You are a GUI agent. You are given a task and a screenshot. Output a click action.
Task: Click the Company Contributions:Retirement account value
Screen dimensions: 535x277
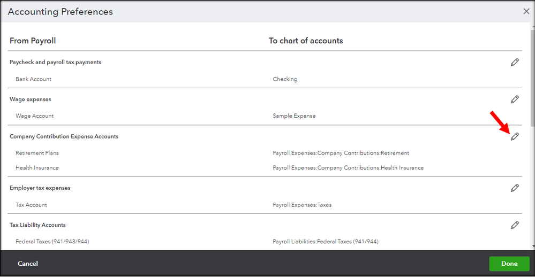(341, 153)
